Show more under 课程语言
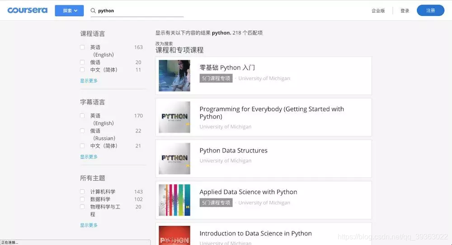Image resolution: width=452 pixels, height=245 pixels. 89,81
